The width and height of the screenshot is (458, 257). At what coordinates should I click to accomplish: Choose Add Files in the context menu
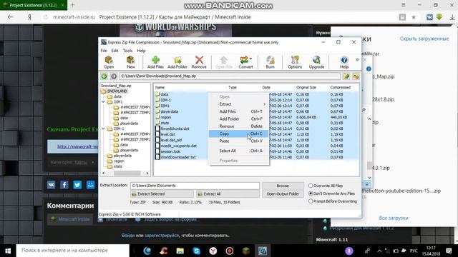click(238, 111)
